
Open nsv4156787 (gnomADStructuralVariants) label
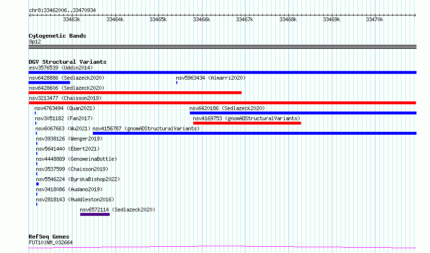146,128
